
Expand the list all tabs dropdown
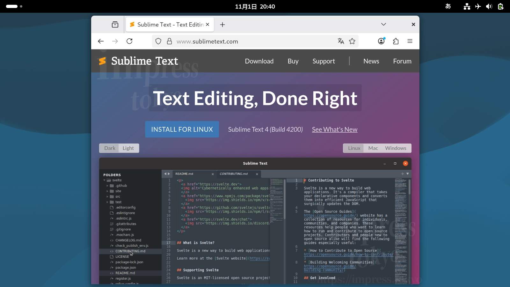tap(383, 25)
